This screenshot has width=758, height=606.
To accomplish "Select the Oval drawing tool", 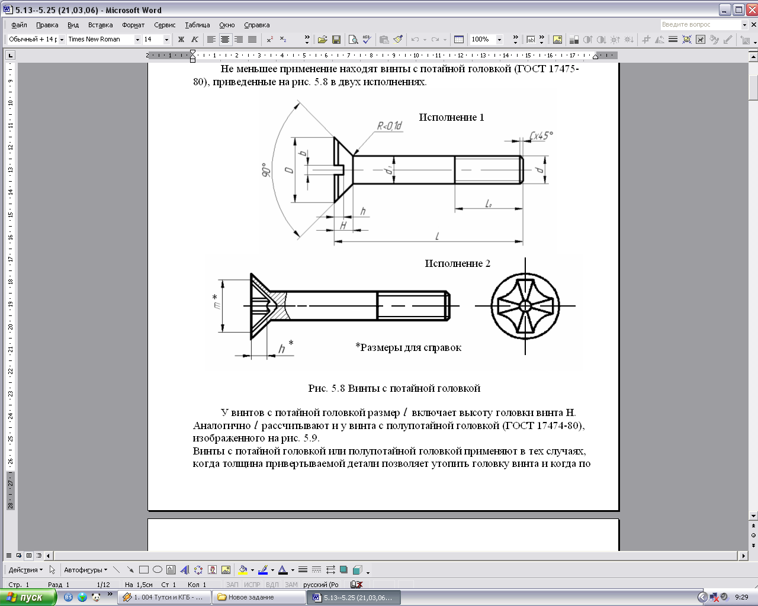I will click(x=157, y=570).
